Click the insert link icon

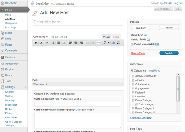(88, 43)
